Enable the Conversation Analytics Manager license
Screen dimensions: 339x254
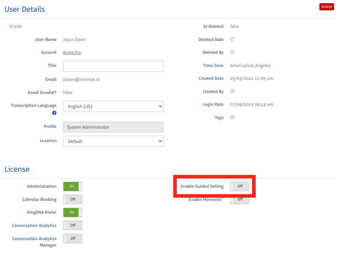[x=72, y=238]
